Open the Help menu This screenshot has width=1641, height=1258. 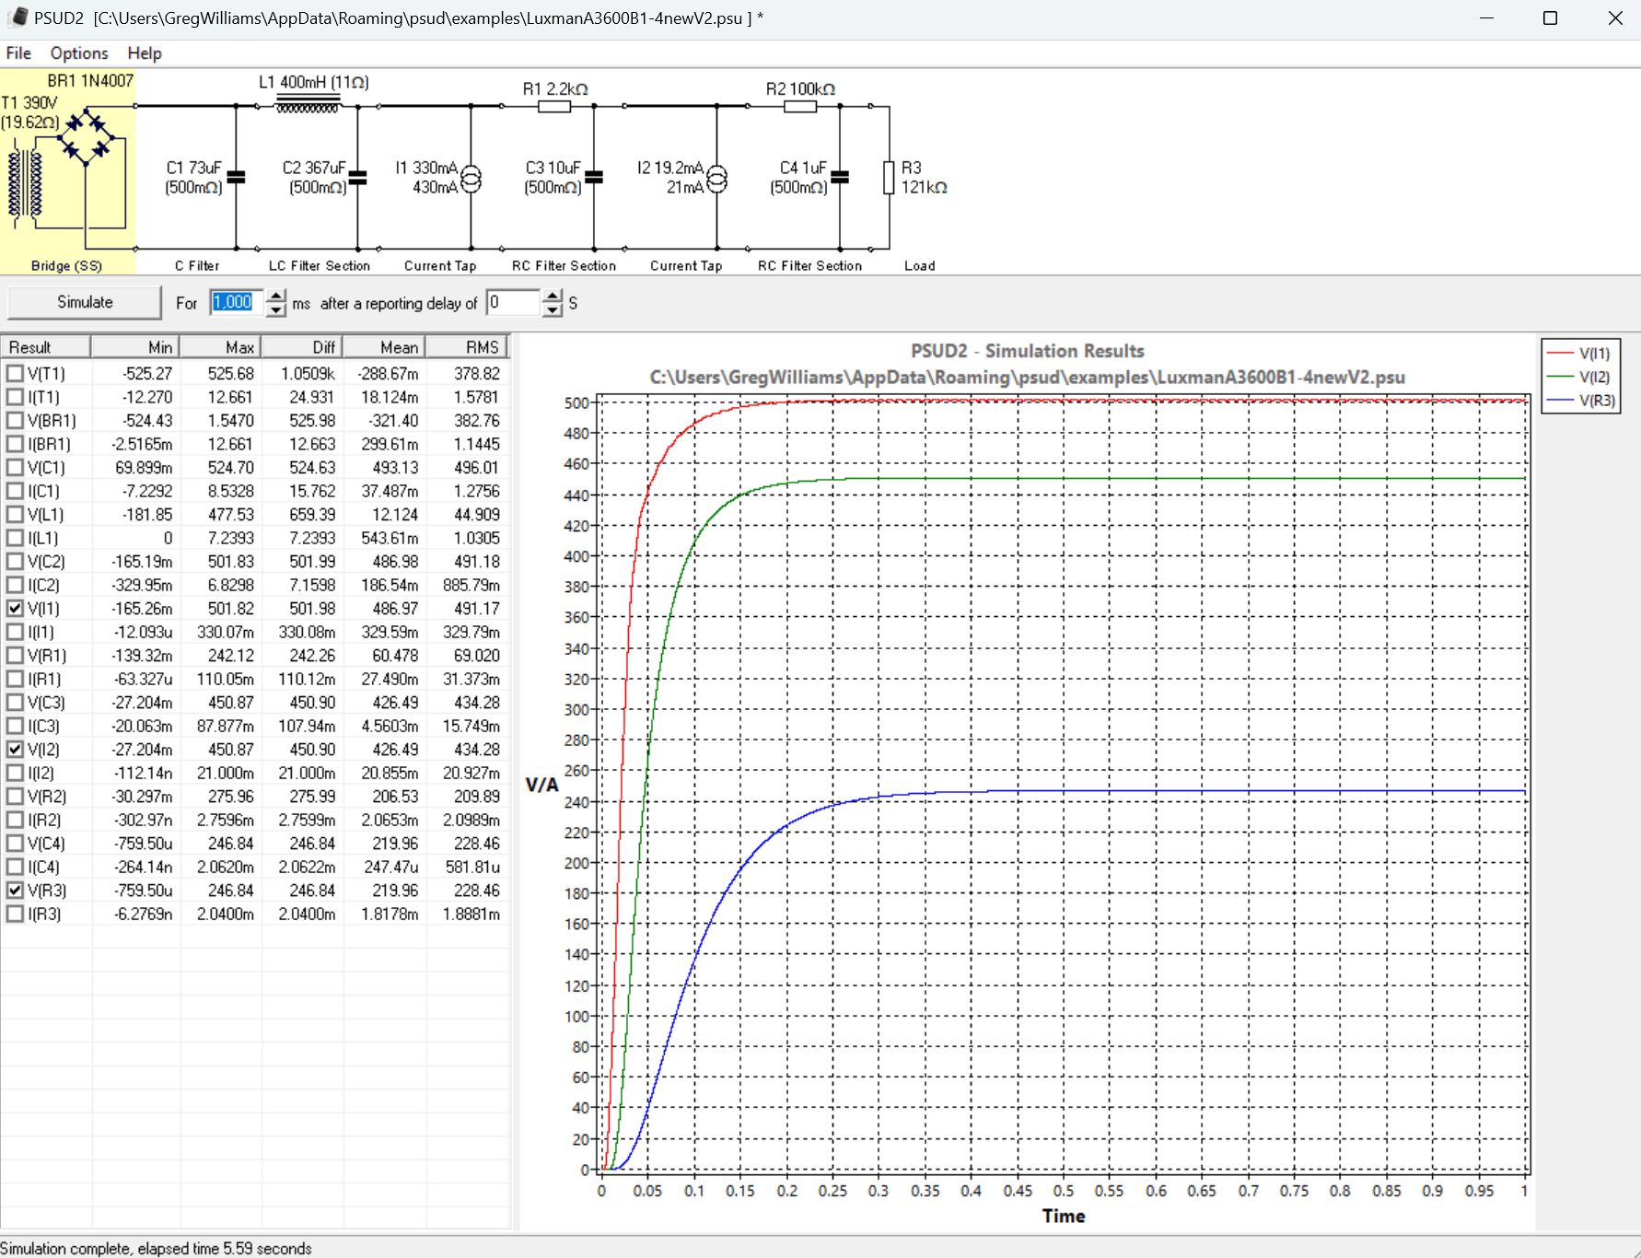click(145, 53)
